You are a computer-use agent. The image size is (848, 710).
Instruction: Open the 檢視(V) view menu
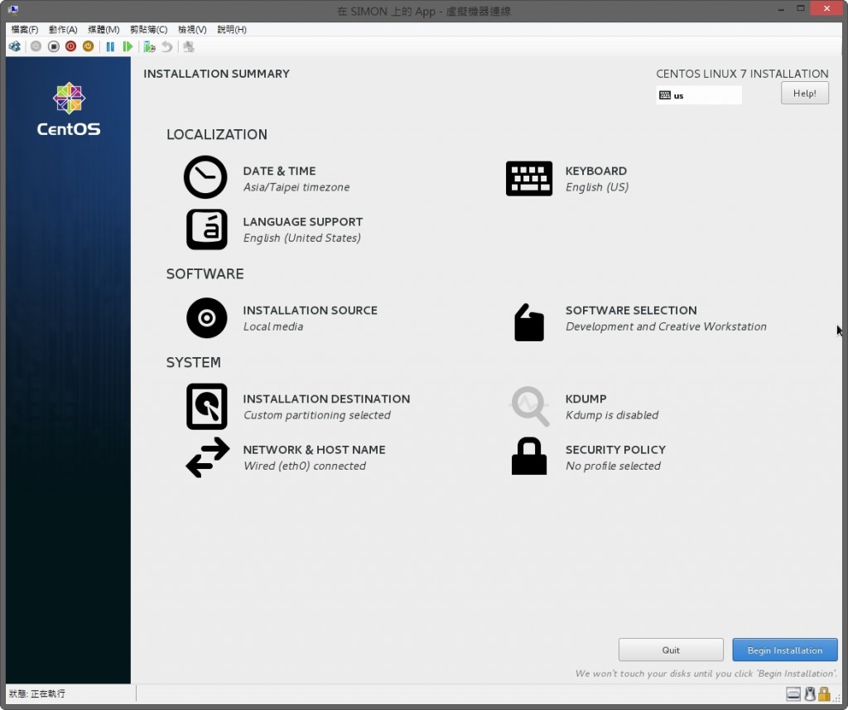192,29
